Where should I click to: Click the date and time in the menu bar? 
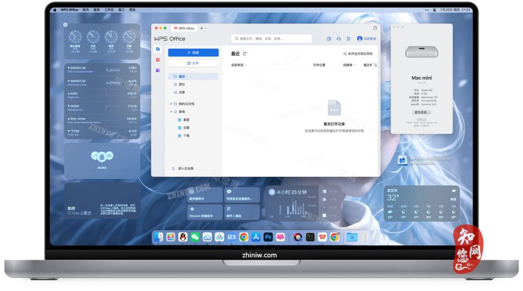click(x=455, y=10)
